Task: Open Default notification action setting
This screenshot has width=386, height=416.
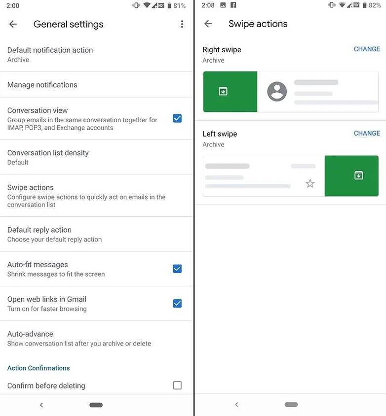Action: pyautogui.click(x=96, y=55)
